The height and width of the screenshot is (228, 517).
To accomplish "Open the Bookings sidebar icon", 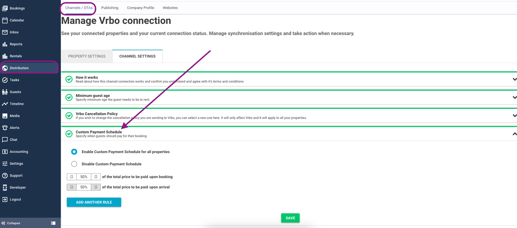I will (x=5, y=8).
